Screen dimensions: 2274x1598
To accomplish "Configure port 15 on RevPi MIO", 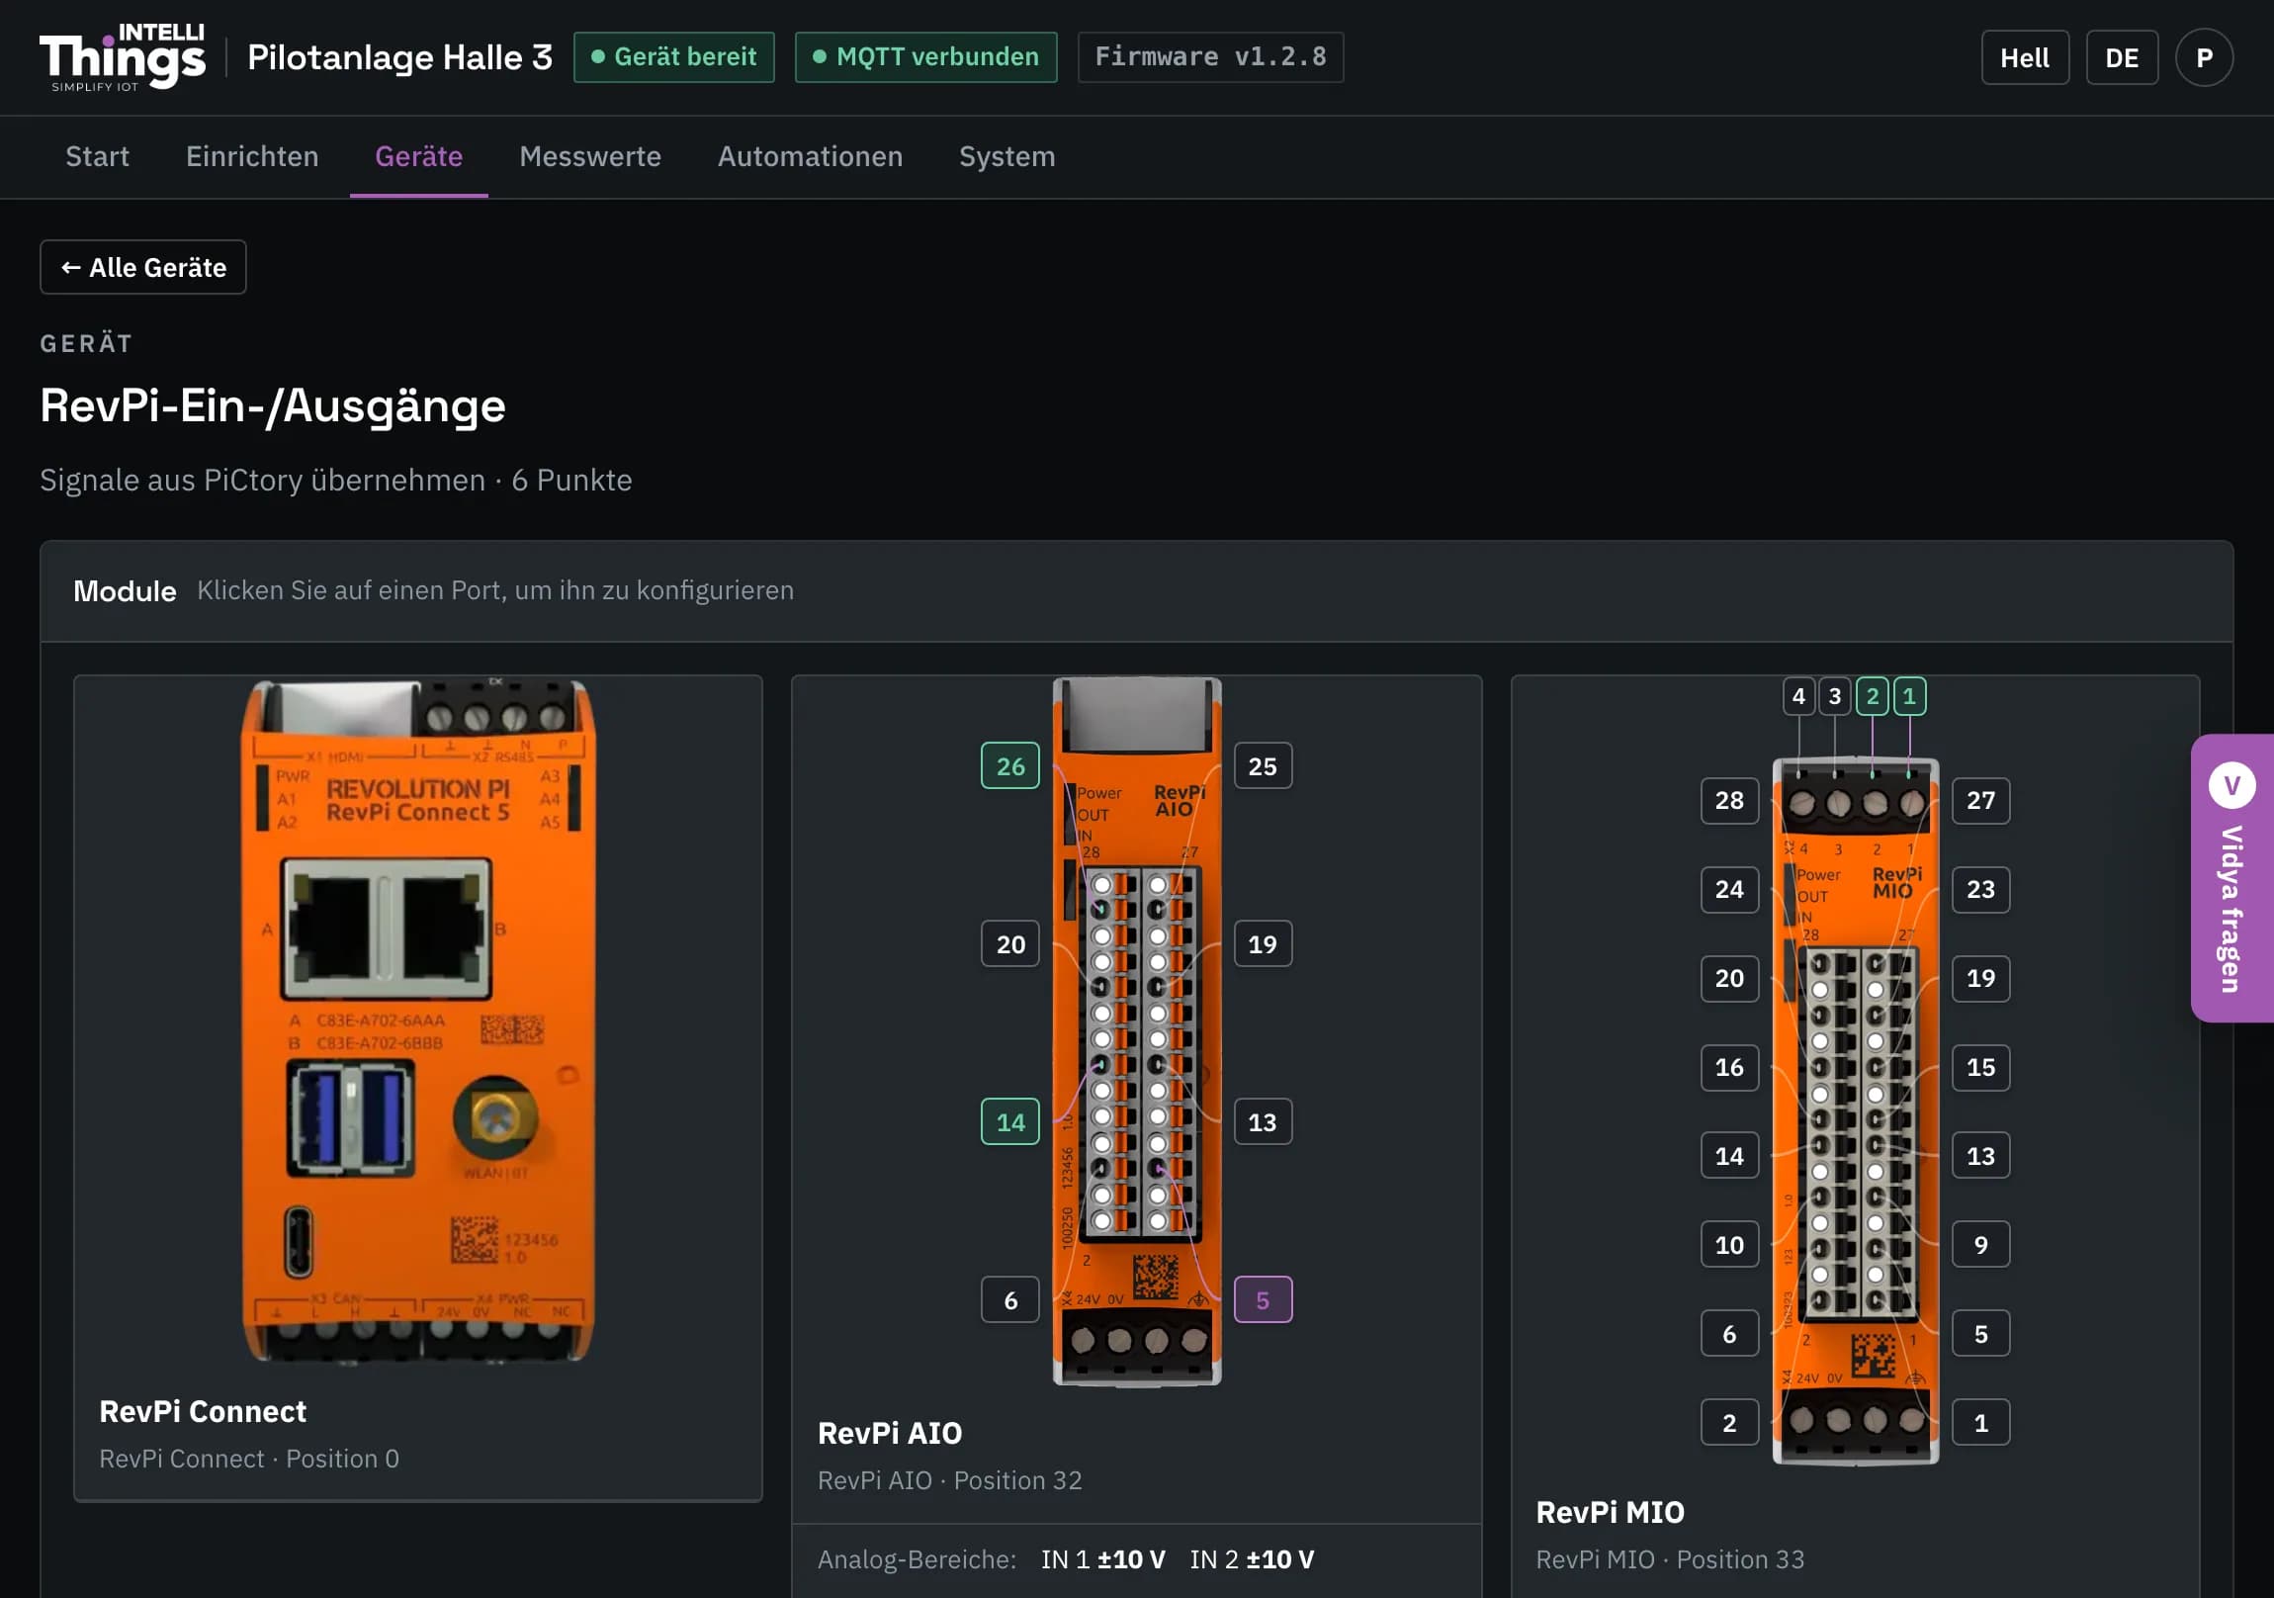I will click(x=1980, y=1067).
